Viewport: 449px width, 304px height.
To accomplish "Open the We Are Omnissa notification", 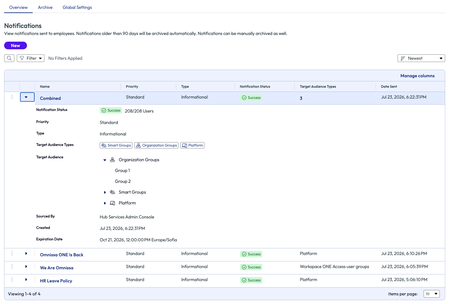I will click(57, 268).
